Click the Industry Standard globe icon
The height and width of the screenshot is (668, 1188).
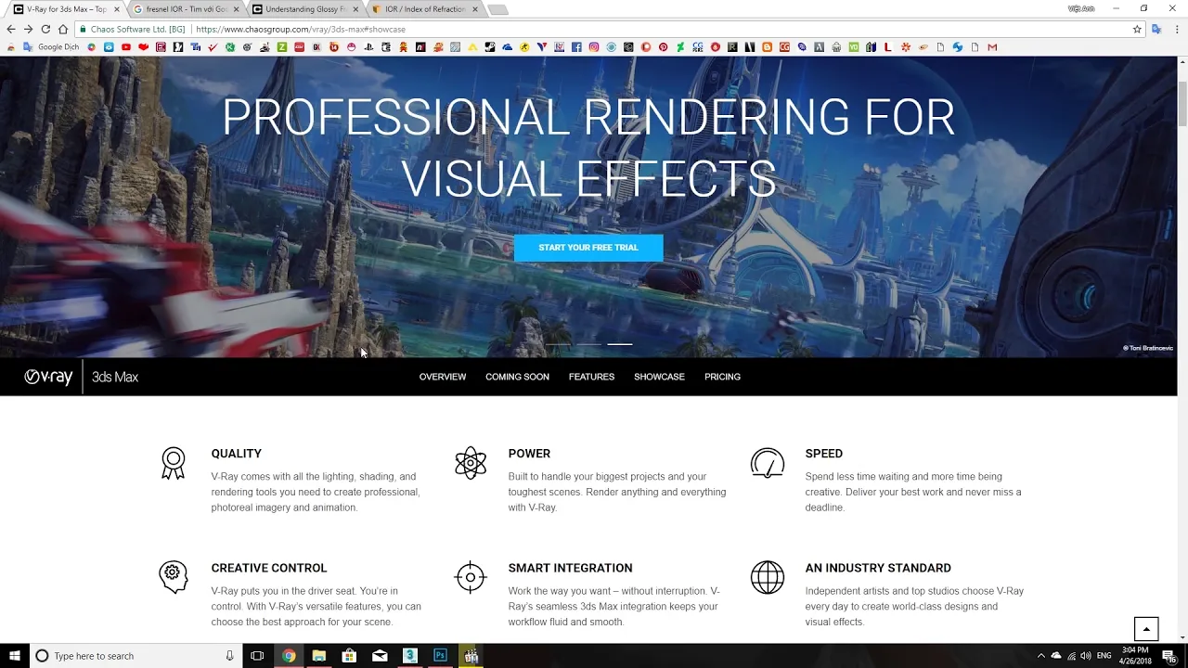click(768, 577)
